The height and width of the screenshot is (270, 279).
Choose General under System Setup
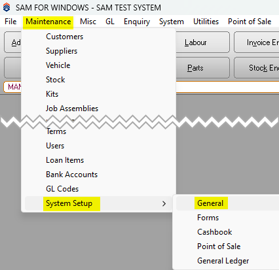tap(210, 203)
